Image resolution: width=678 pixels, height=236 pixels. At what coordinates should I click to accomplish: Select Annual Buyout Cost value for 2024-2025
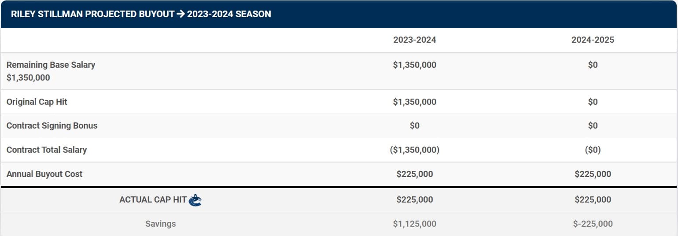point(593,174)
